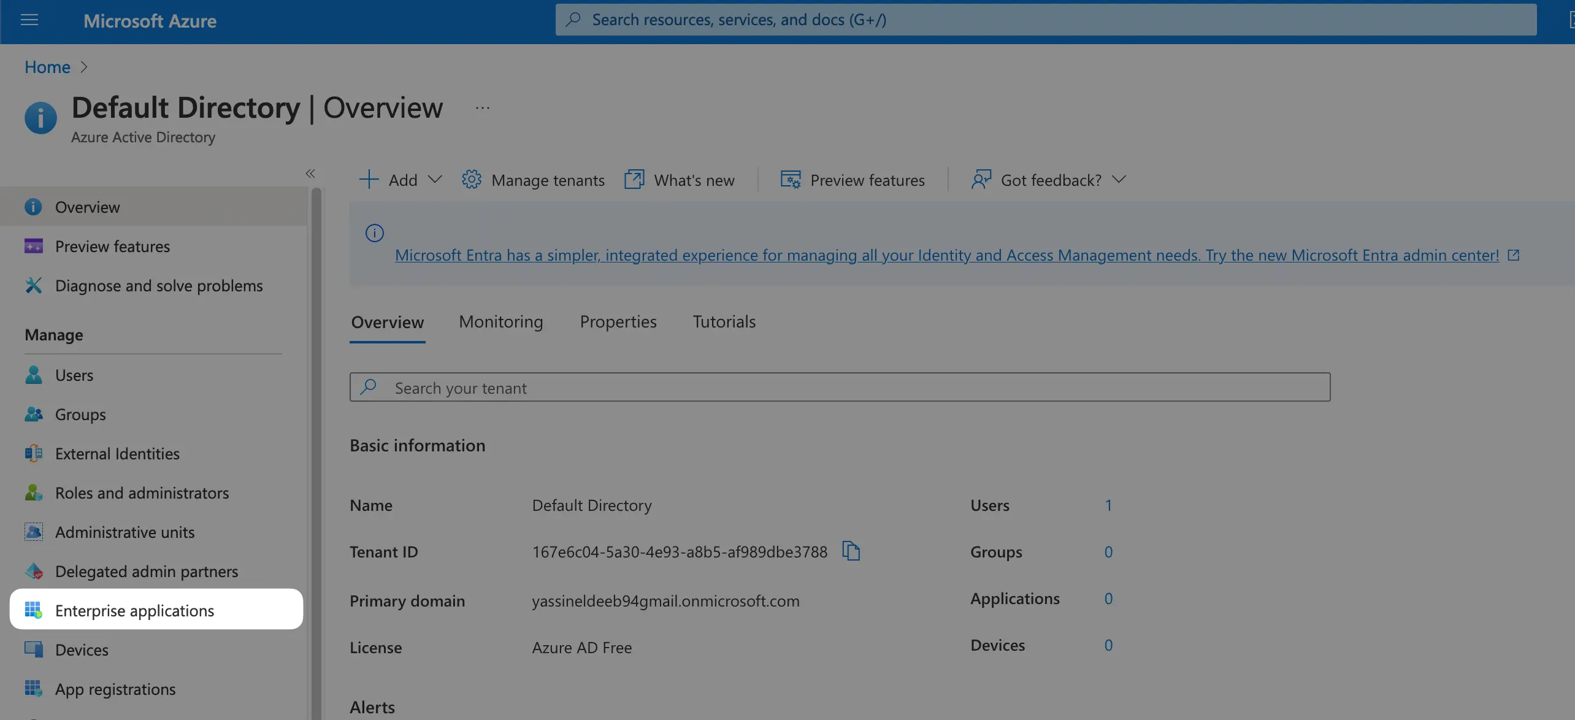Screen dimensions: 1575x720
Task: Open External Identities from the sidebar
Action: pyautogui.click(x=117, y=453)
